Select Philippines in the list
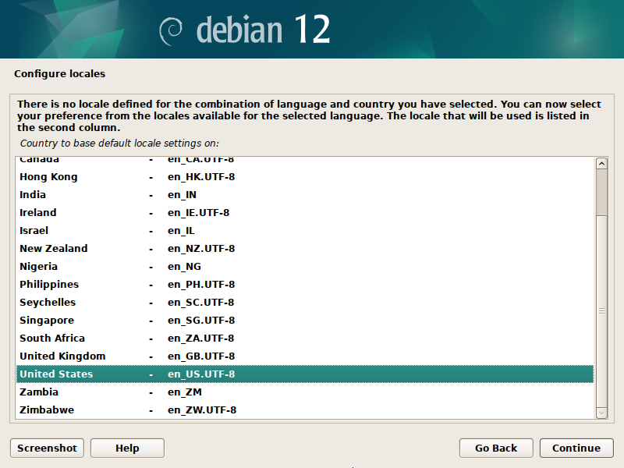 tap(304, 285)
